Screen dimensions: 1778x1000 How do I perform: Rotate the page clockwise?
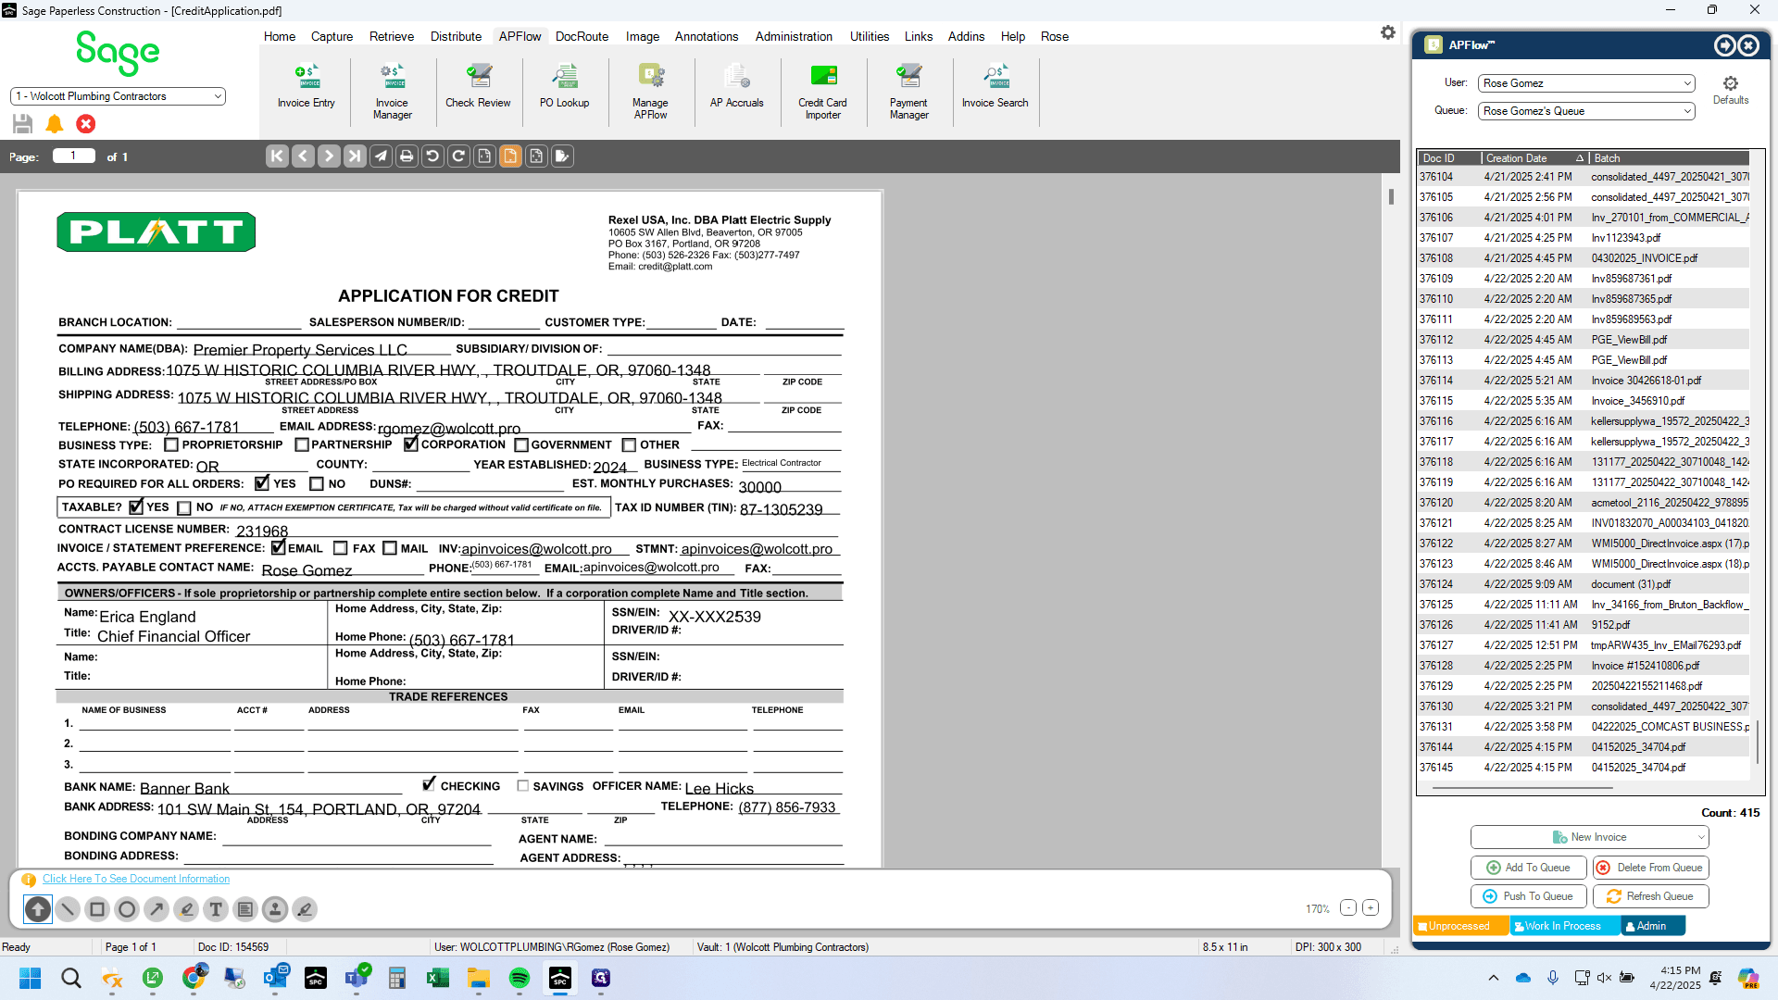458,156
